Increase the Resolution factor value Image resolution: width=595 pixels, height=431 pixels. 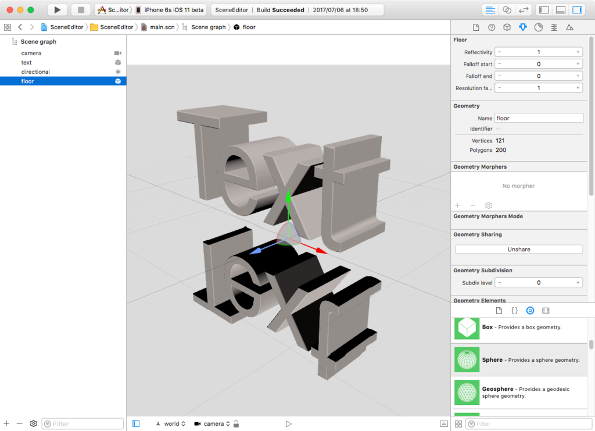(x=578, y=88)
